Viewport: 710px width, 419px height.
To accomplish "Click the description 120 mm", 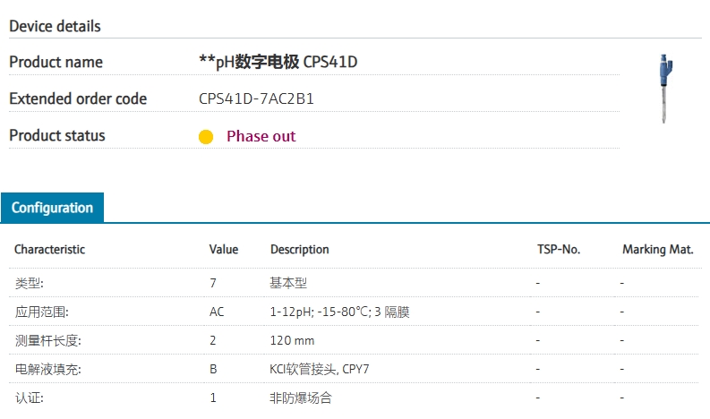I will click(292, 340).
